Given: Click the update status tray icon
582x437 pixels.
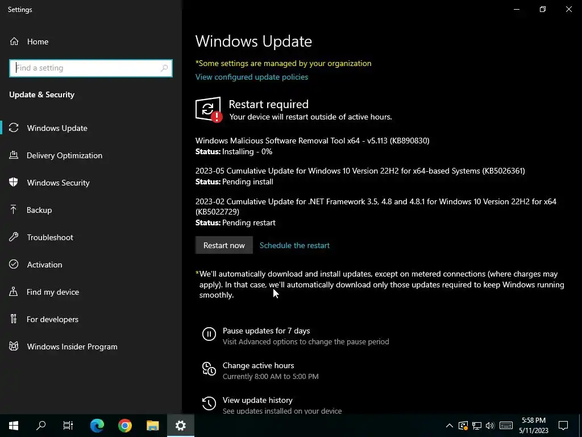Looking at the screenshot, I should tap(463, 426).
